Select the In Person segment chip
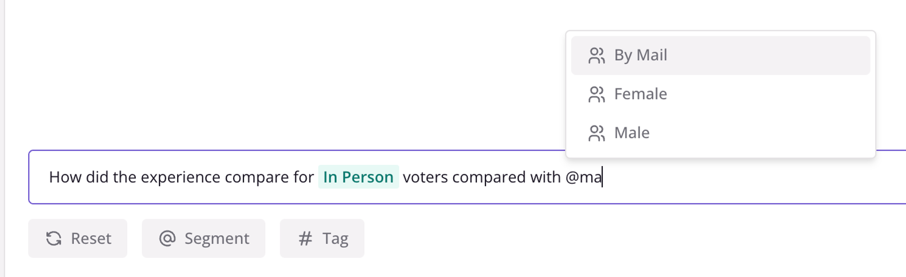The height and width of the screenshot is (277, 906). [358, 177]
